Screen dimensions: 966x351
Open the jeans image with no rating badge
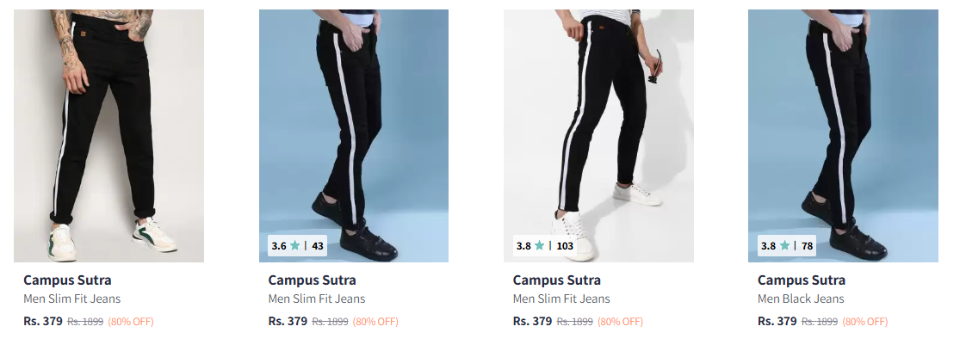[x=109, y=135]
